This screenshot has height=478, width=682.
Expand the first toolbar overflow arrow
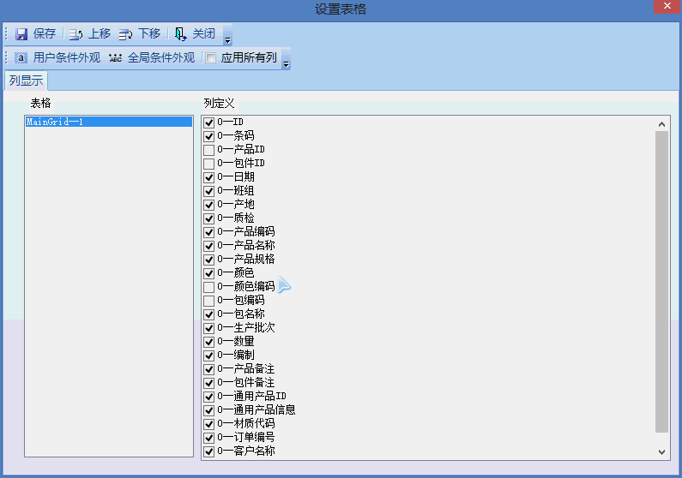(x=227, y=39)
